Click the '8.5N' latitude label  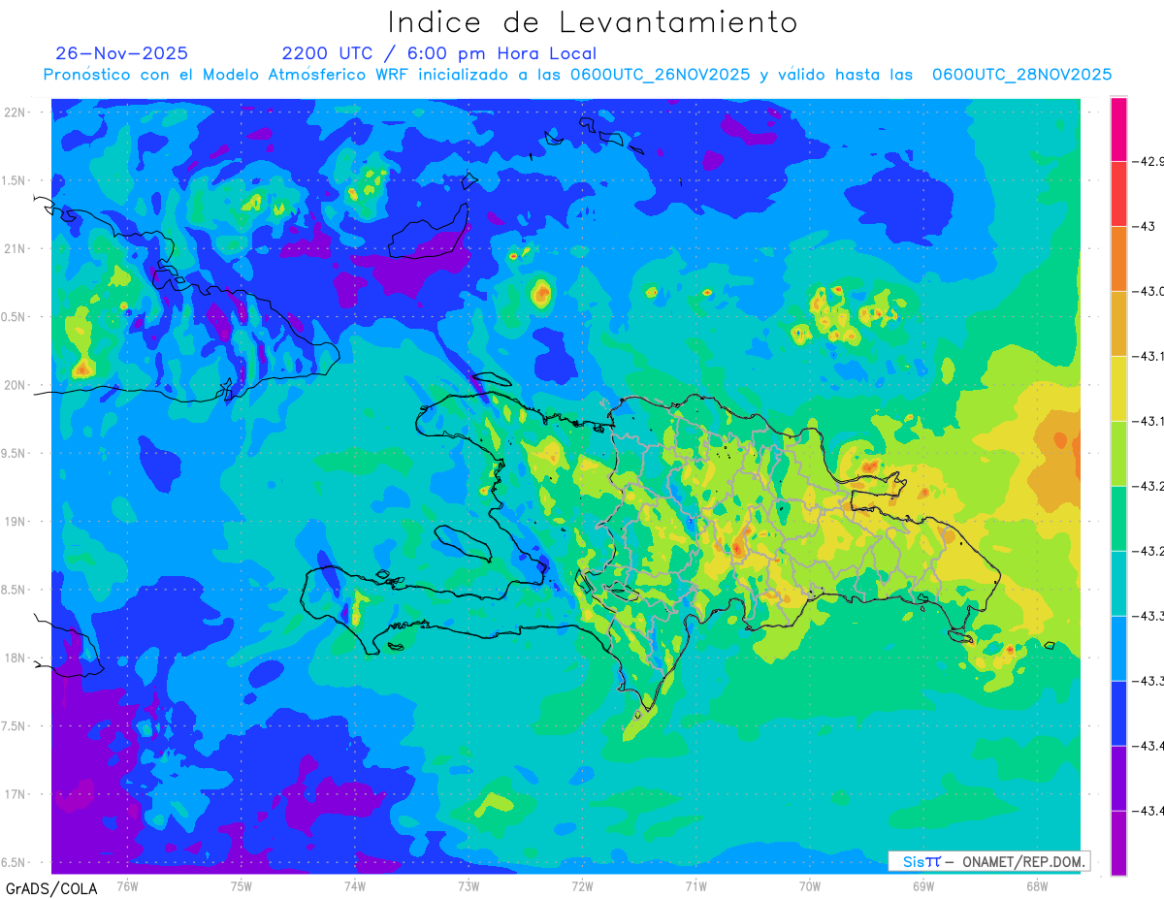click(x=15, y=590)
